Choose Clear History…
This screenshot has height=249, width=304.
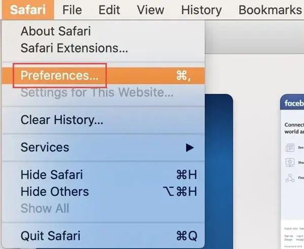tap(103, 120)
